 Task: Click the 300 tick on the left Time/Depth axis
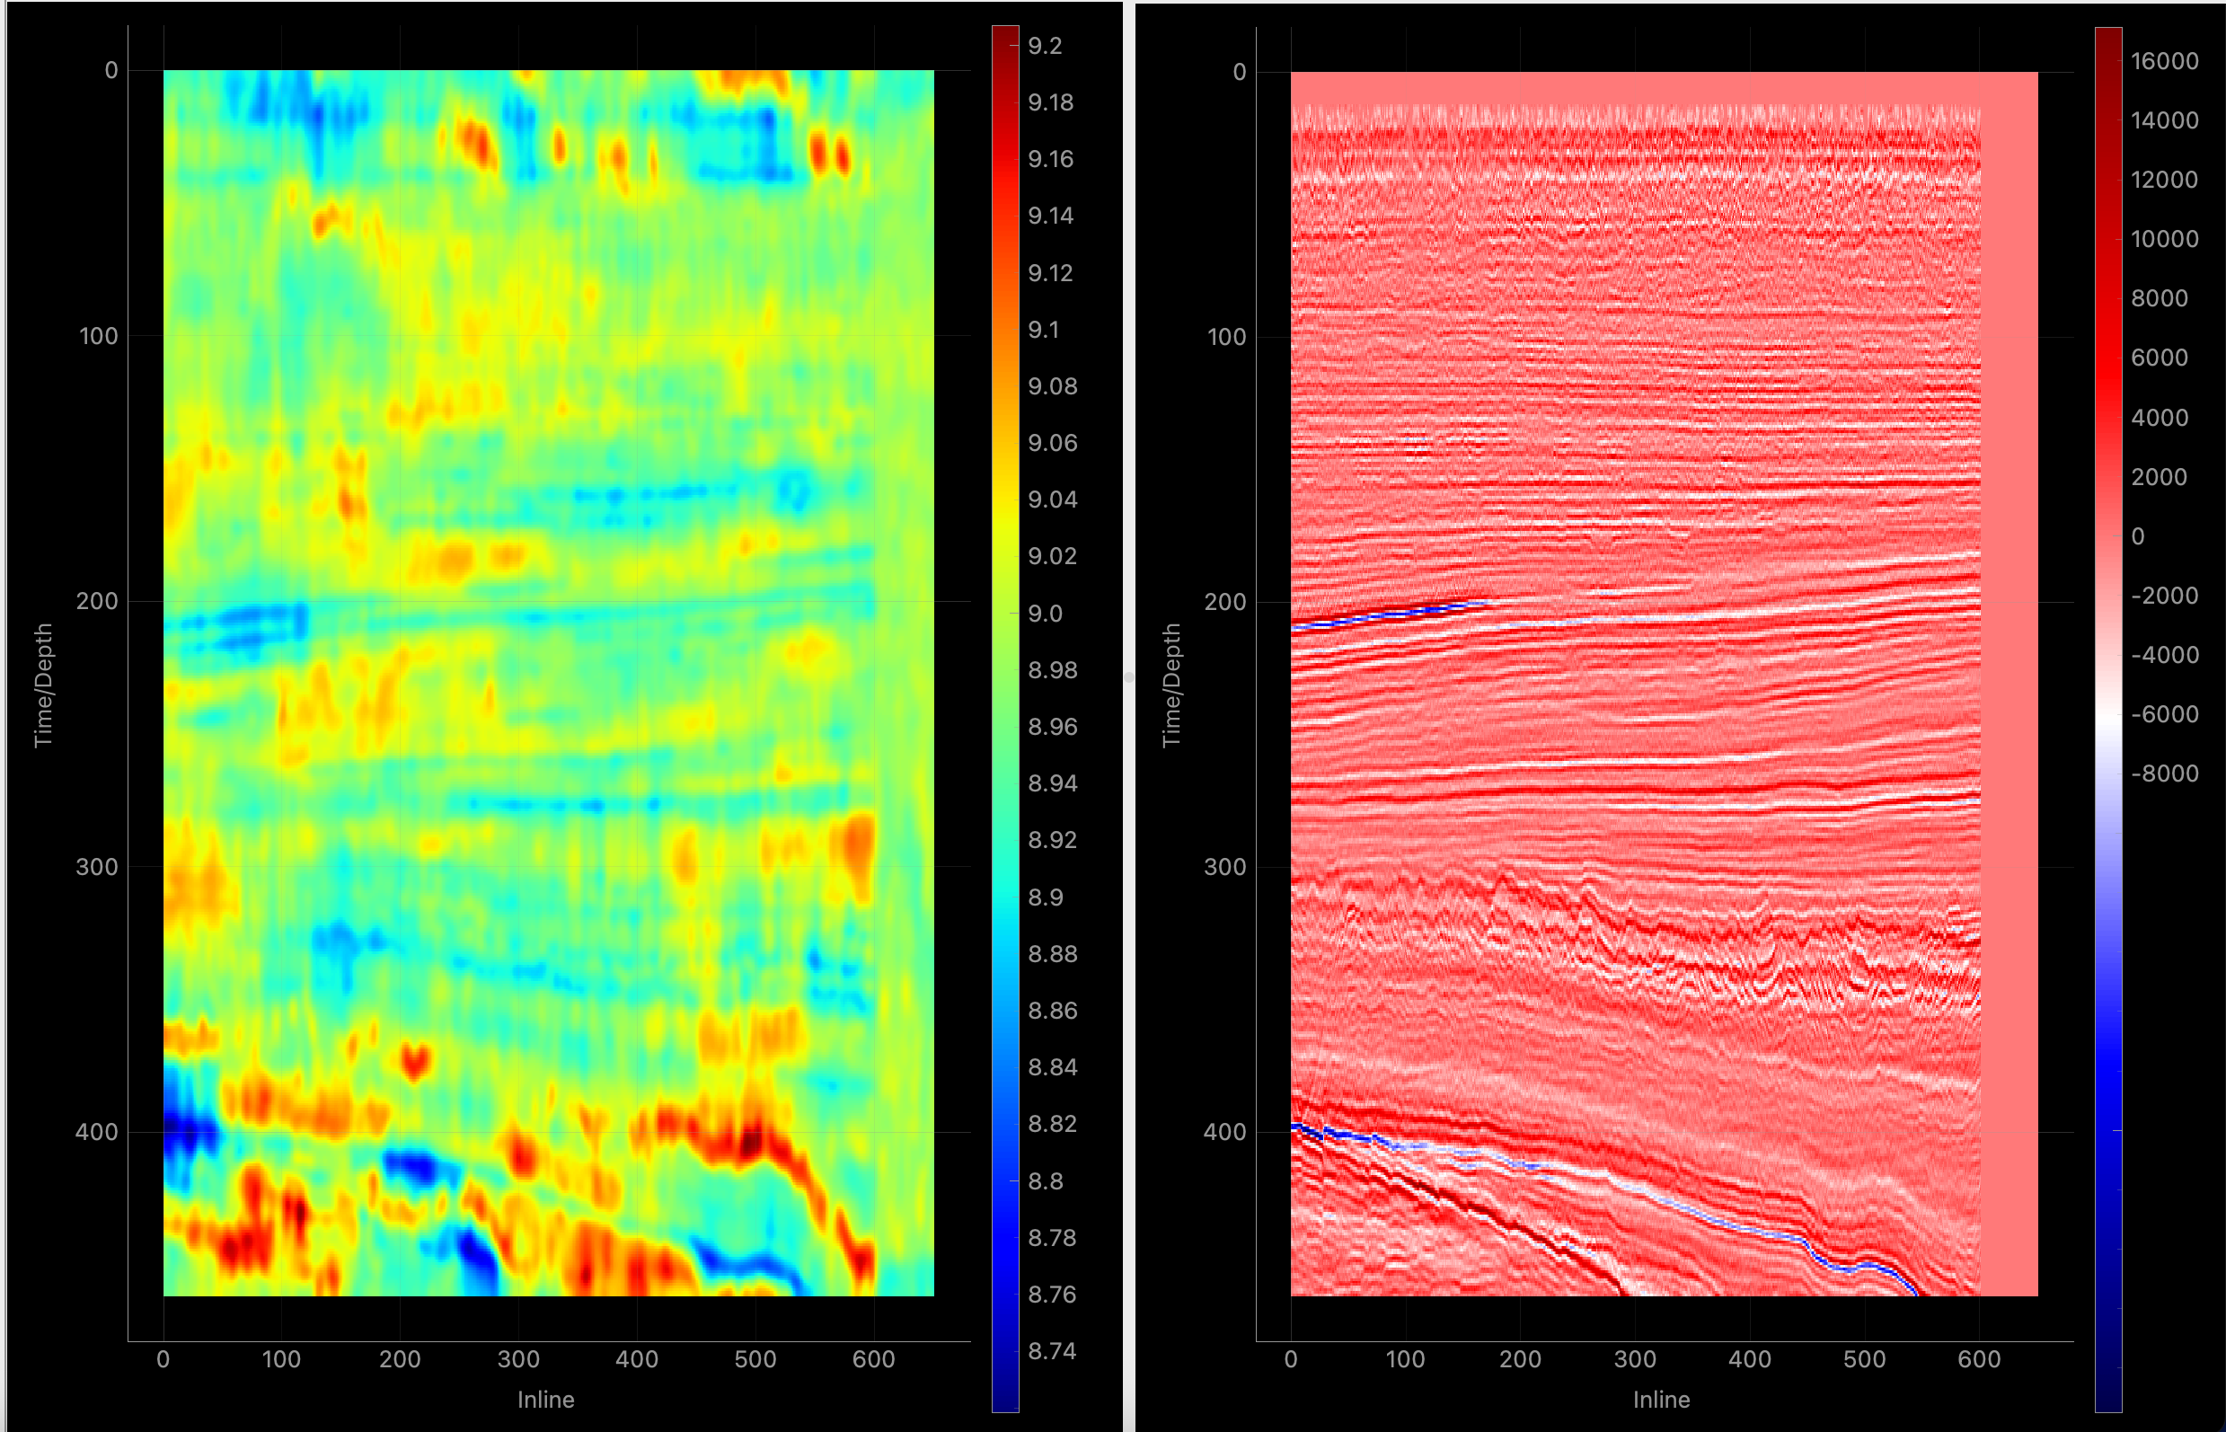[97, 867]
